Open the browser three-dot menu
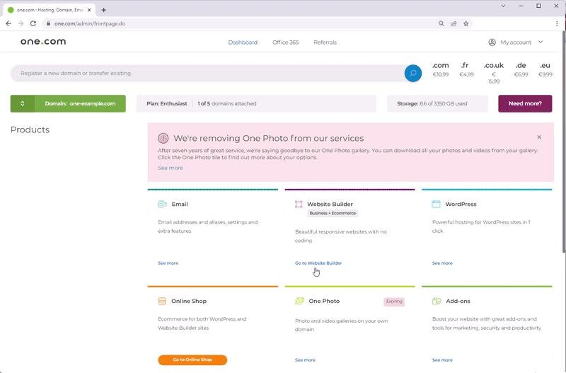This screenshot has width=566, height=373. 557,23
